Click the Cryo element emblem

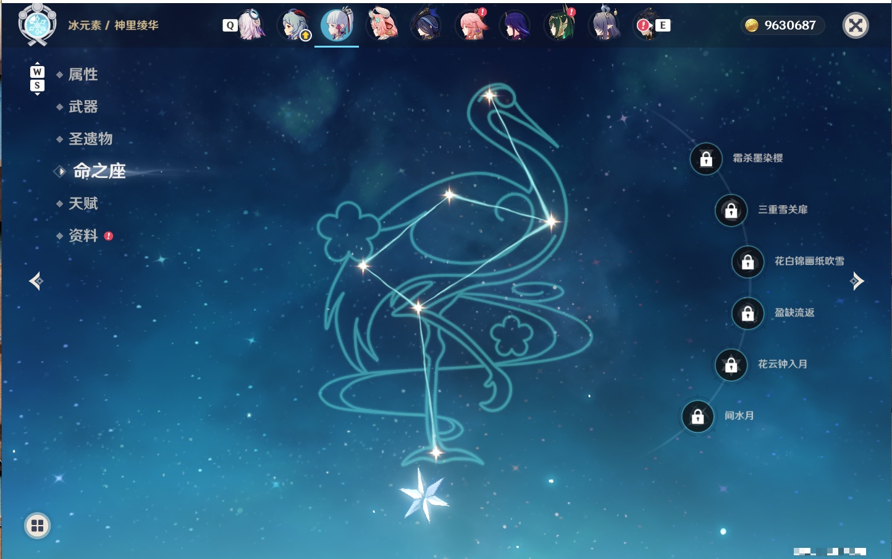click(37, 25)
